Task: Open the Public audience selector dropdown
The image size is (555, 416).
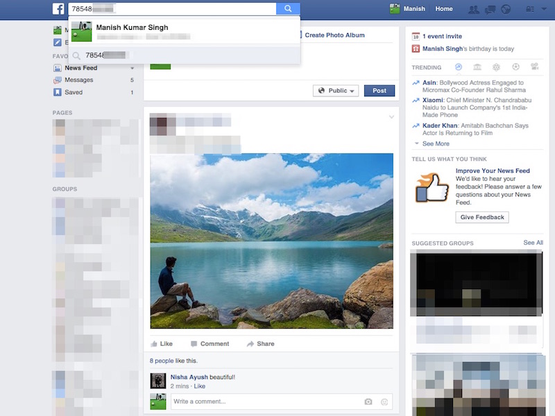Action: 336,90
